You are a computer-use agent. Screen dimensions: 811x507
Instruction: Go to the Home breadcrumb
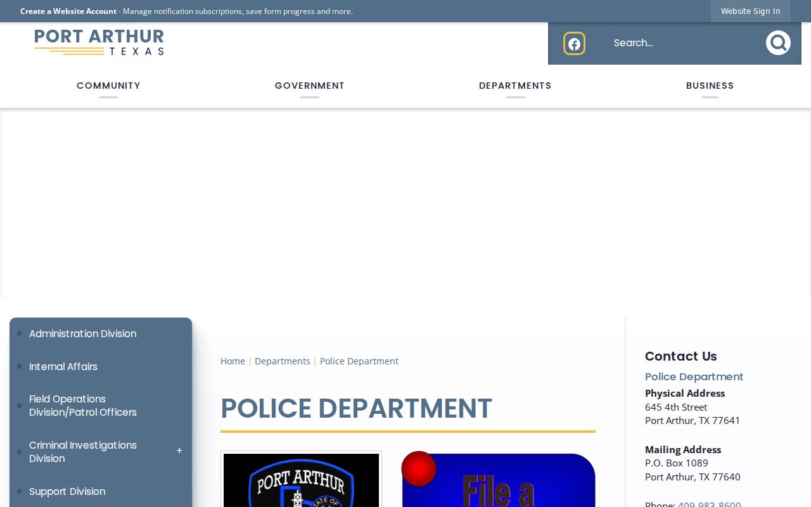233,361
